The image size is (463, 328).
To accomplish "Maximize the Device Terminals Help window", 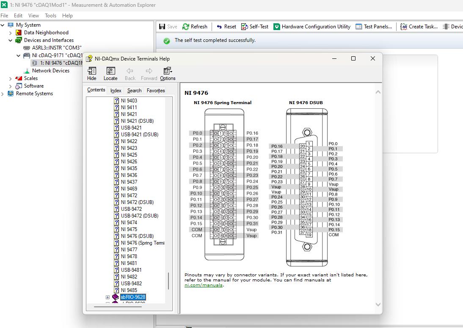I will [x=353, y=58].
